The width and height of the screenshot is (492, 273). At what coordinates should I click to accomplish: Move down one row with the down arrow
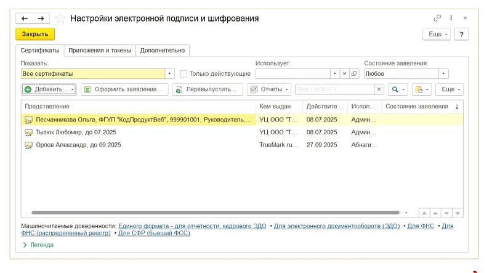(446, 213)
